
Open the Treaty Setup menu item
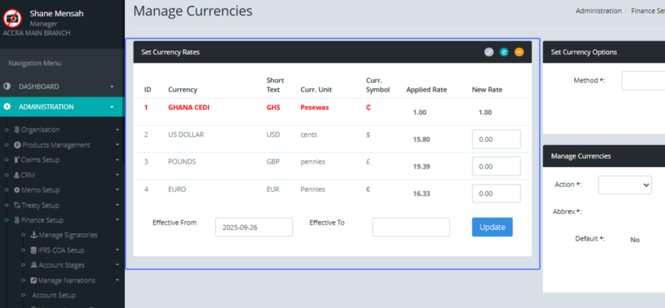tap(40, 206)
